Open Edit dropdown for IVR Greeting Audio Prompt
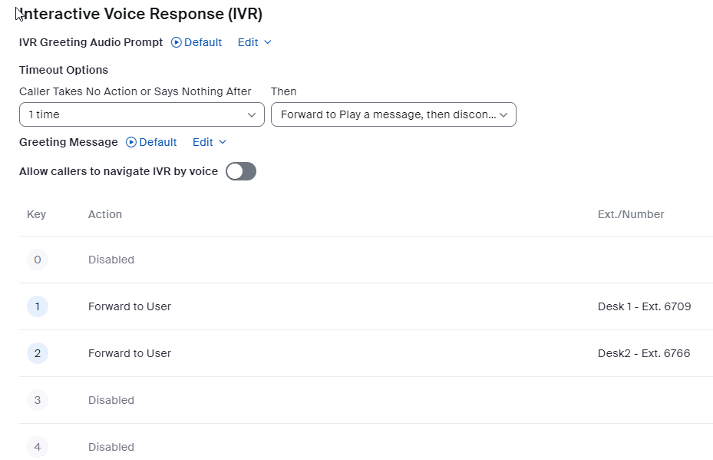Screen dimensions: 713x460 click(x=254, y=42)
